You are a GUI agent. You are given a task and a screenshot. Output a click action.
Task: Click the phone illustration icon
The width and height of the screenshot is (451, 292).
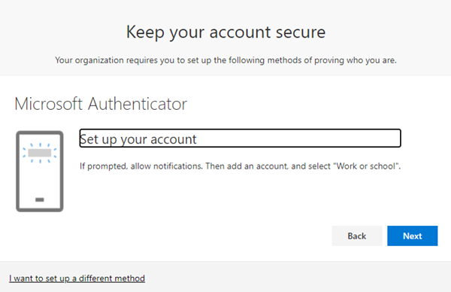click(40, 172)
